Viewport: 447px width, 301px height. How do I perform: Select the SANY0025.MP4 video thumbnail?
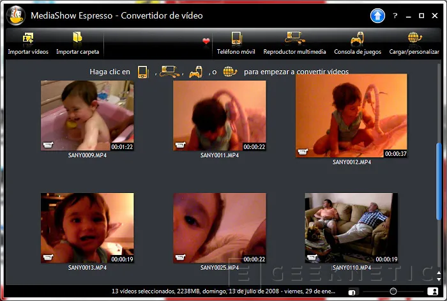(x=220, y=228)
